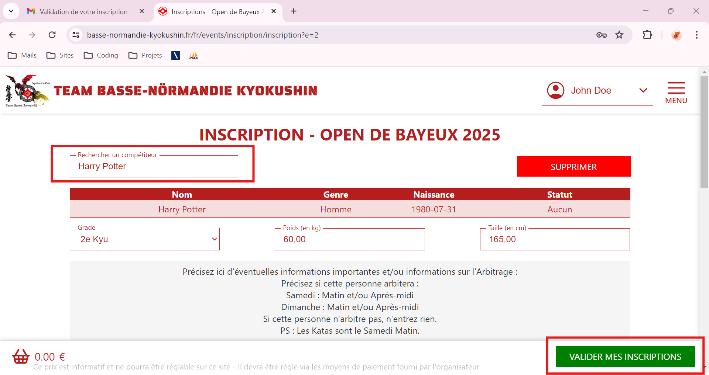Viewport: 709px width, 375px height.
Task: Open the browser extensions puzzle icon
Action: pyautogui.click(x=647, y=35)
